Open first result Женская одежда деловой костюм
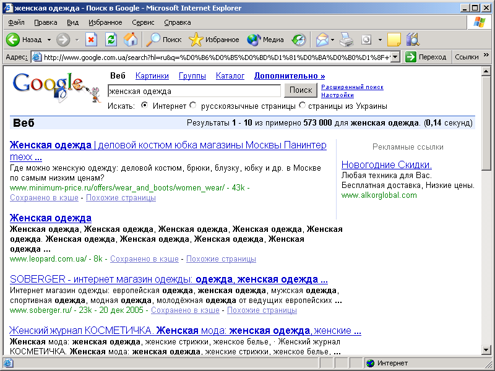 (168, 151)
